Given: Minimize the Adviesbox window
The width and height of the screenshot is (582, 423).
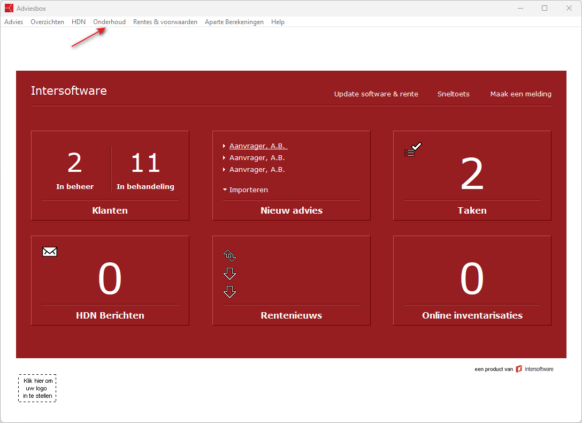Looking at the screenshot, I should point(520,8).
